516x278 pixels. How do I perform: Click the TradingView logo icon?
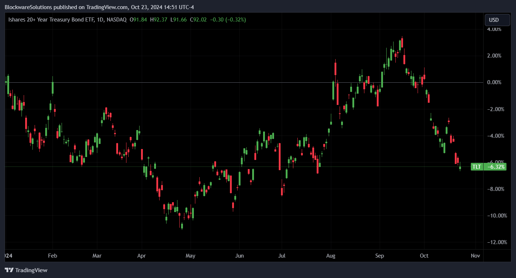[9, 270]
